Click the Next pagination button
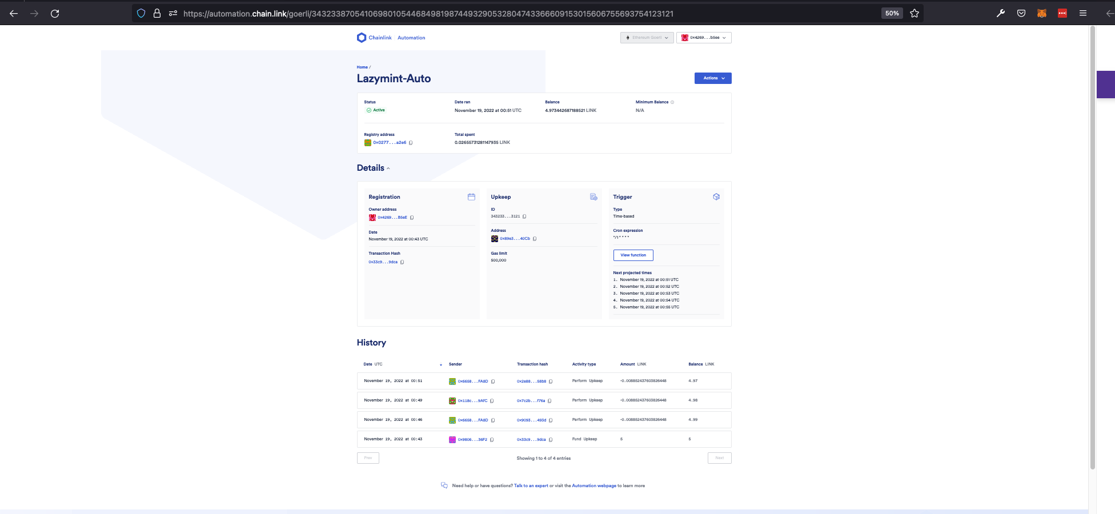The height and width of the screenshot is (514, 1115). click(x=720, y=458)
